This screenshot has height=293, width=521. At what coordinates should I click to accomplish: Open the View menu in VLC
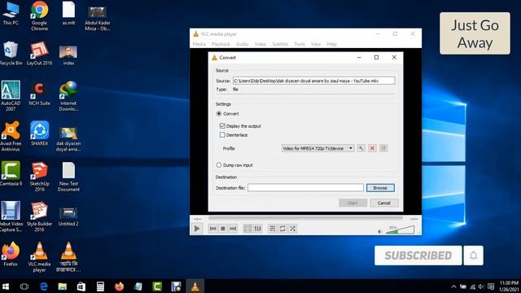coord(316,44)
